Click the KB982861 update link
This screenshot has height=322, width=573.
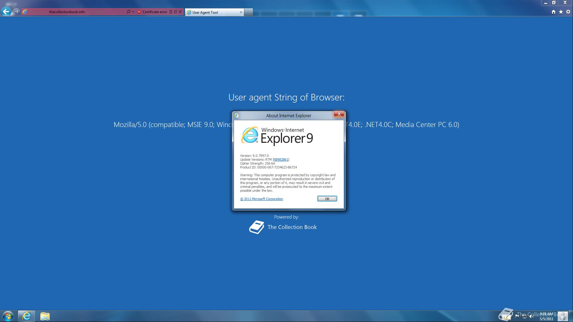coord(281,160)
